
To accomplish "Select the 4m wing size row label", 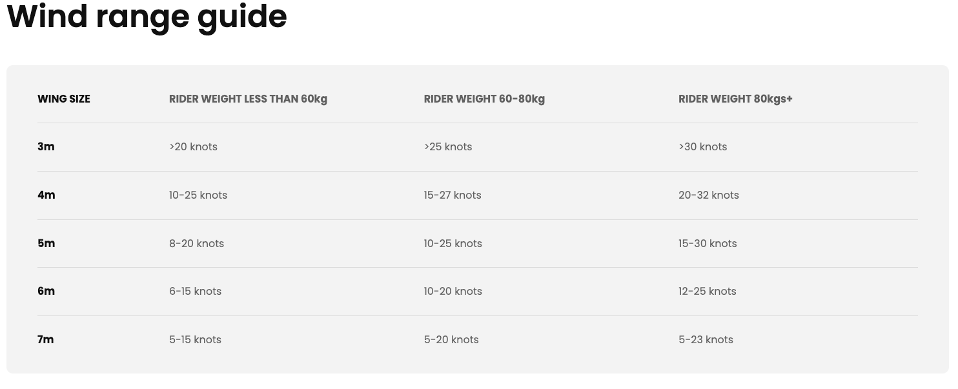I will click(x=46, y=195).
